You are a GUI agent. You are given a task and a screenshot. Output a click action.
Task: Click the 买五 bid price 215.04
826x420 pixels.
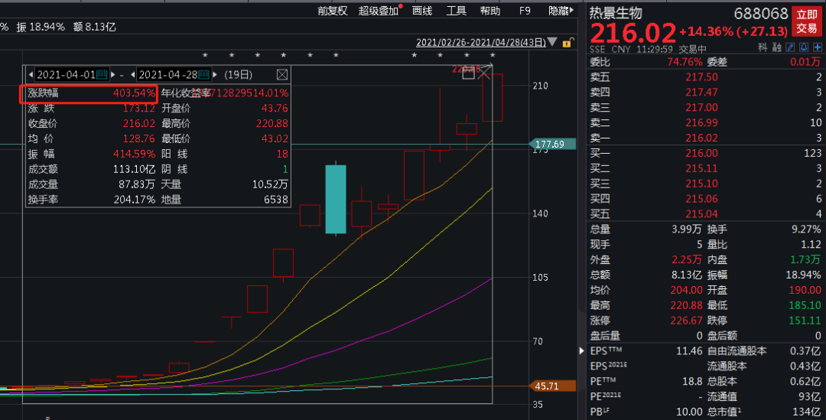(701, 214)
